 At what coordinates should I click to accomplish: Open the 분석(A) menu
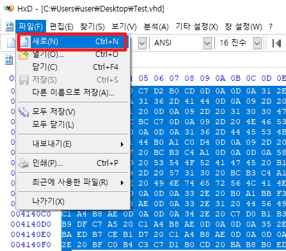point(156,26)
